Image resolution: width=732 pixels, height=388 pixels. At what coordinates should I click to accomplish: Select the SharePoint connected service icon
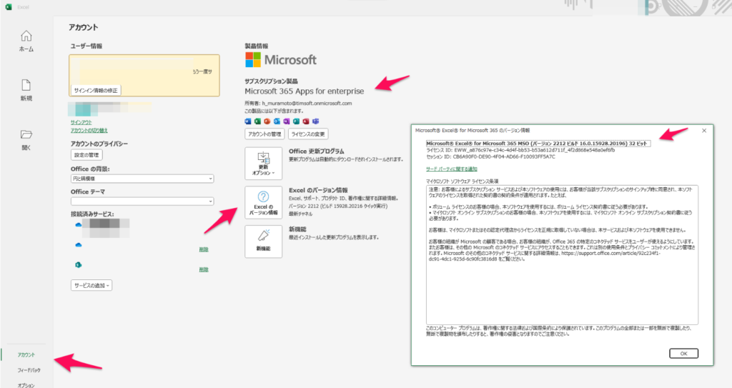tap(79, 264)
